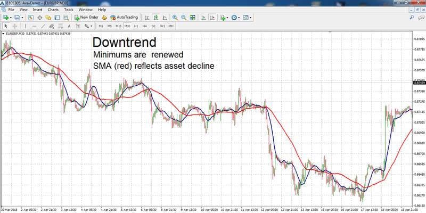Image resolution: width=426 pixels, height=213 pixels.
Task: Toggle the AutoTrading button
Action: (x=124, y=18)
